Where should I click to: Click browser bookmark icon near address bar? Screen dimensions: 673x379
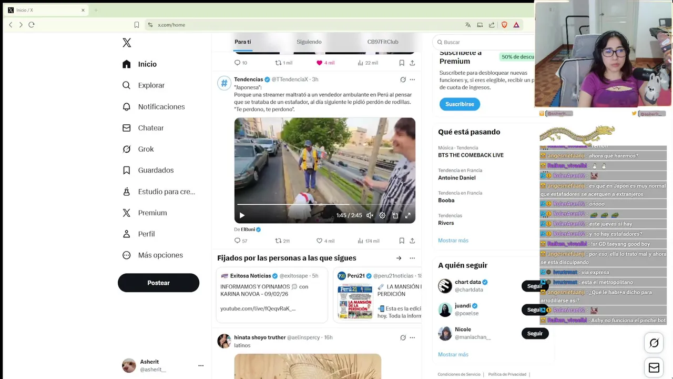tap(137, 25)
